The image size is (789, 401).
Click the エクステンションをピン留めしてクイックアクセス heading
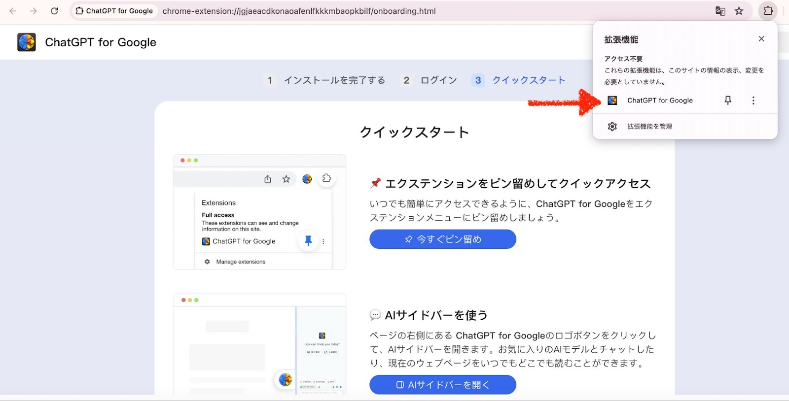518,184
